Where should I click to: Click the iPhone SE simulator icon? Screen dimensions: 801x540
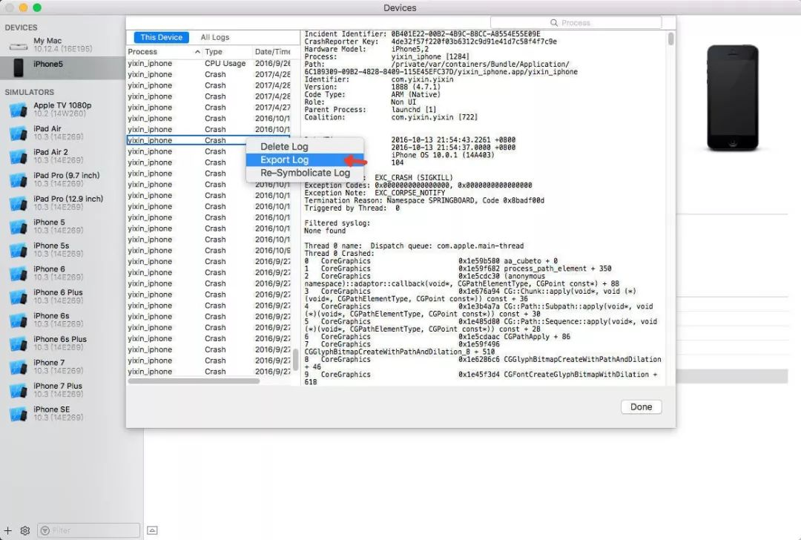pyautogui.click(x=19, y=414)
